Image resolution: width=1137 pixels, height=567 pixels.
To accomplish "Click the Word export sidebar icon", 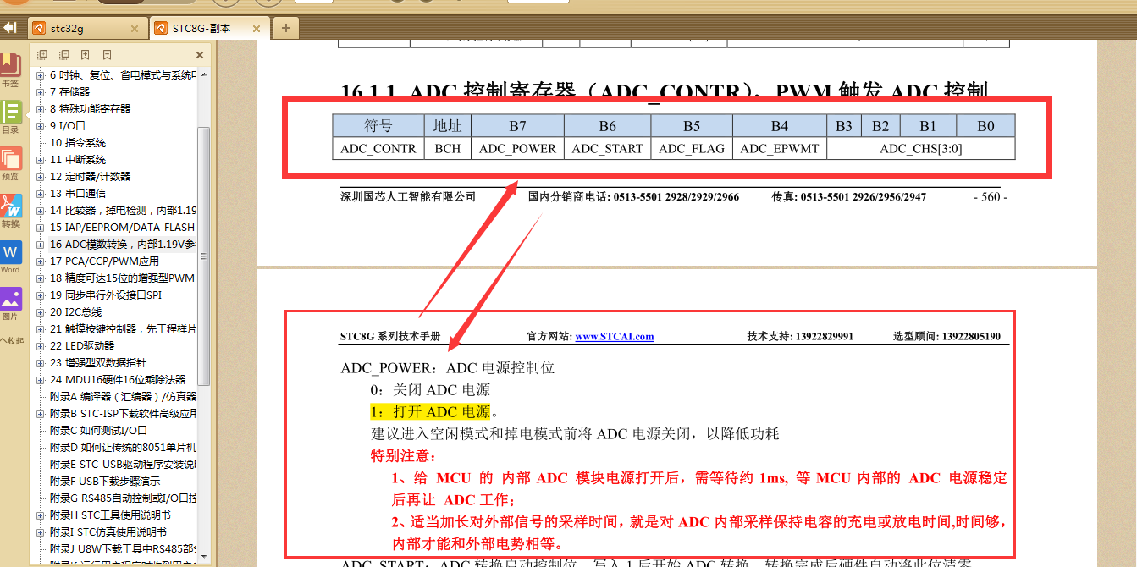I will 10,258.
